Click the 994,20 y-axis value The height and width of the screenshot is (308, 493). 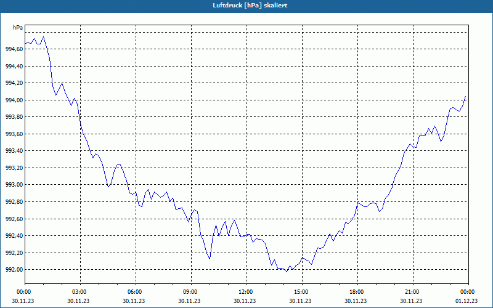tap(14, 83)
